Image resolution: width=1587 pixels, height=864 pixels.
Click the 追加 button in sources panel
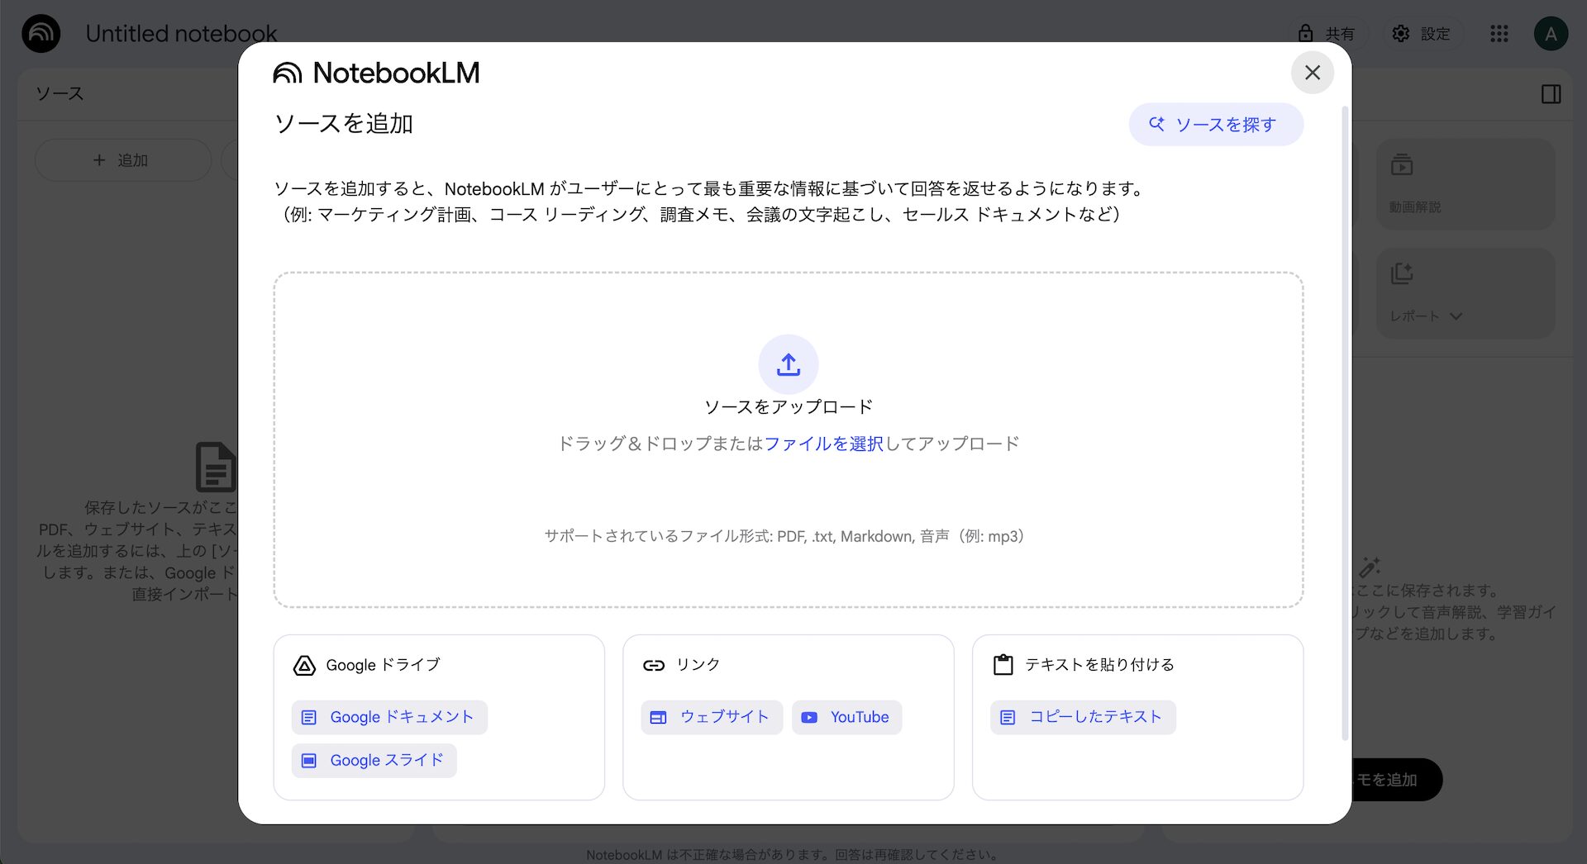coord(123,160)
